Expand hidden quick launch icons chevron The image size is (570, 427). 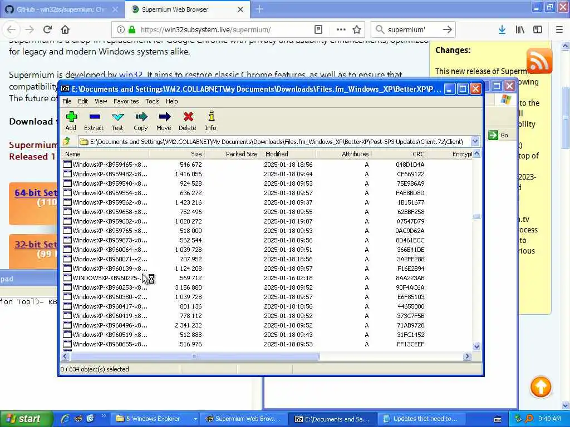pyautogui.click(x=104, y=416)
